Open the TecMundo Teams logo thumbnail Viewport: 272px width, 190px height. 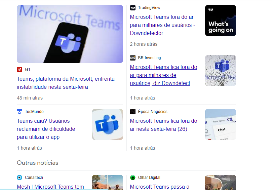(x=108, y=124)
